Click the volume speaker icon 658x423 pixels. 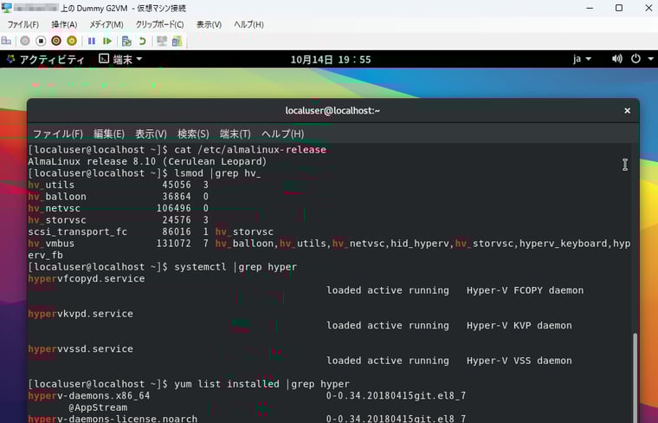pyautogui.click(x=616, y=59)
